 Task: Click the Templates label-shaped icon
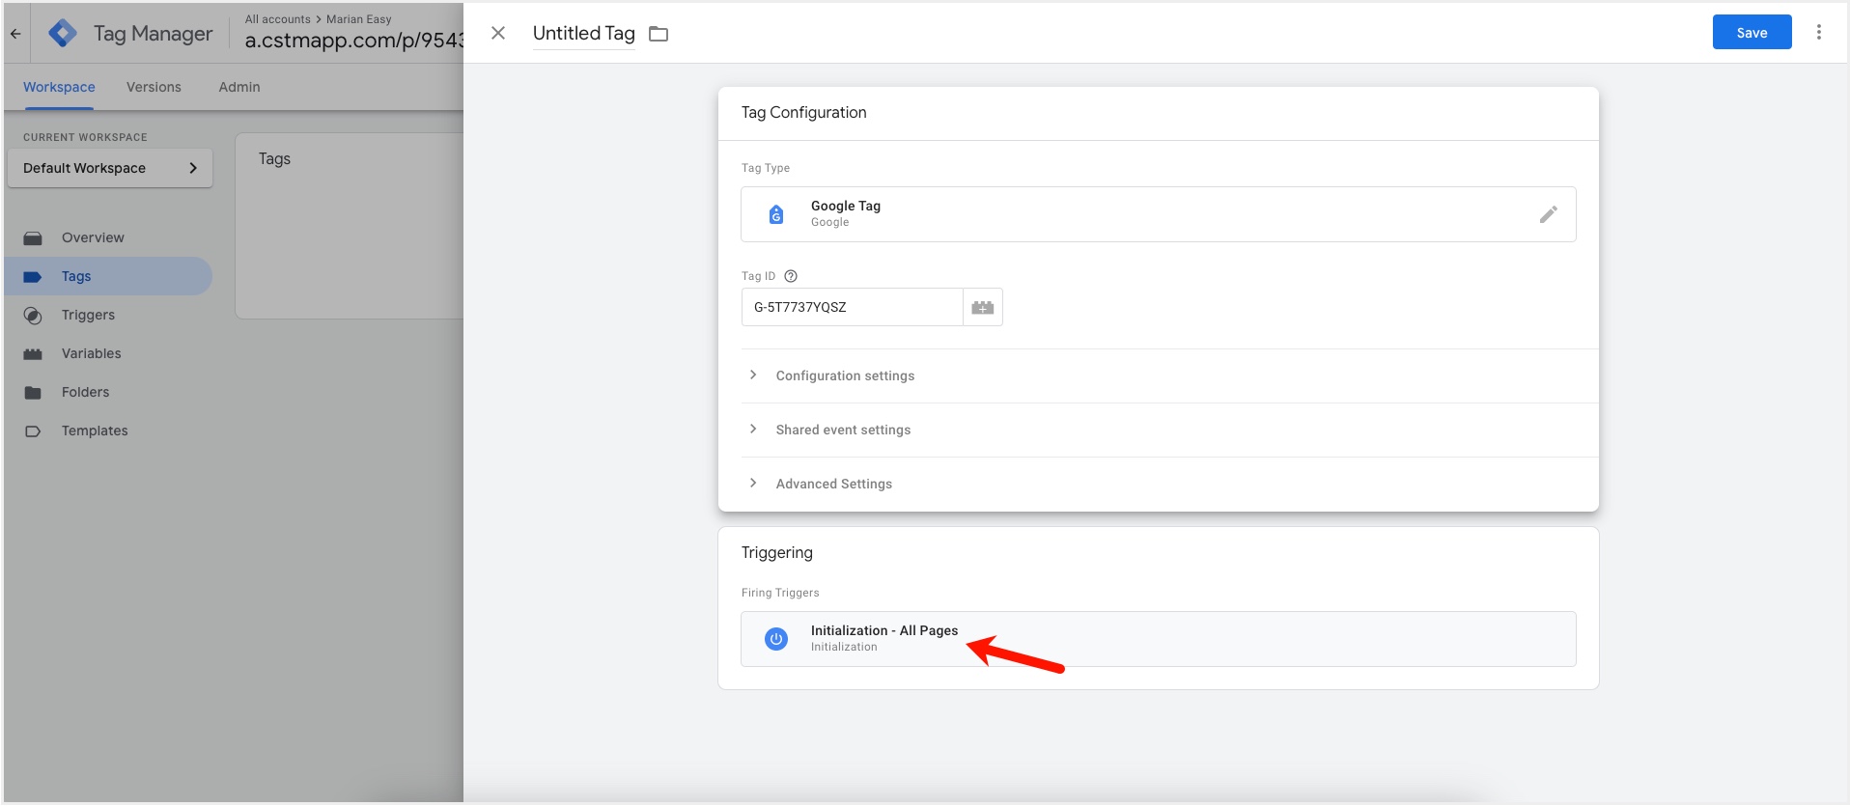[33, 431]
